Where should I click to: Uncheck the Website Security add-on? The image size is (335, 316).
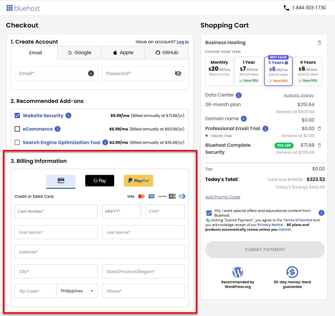(x=17, y=115)
